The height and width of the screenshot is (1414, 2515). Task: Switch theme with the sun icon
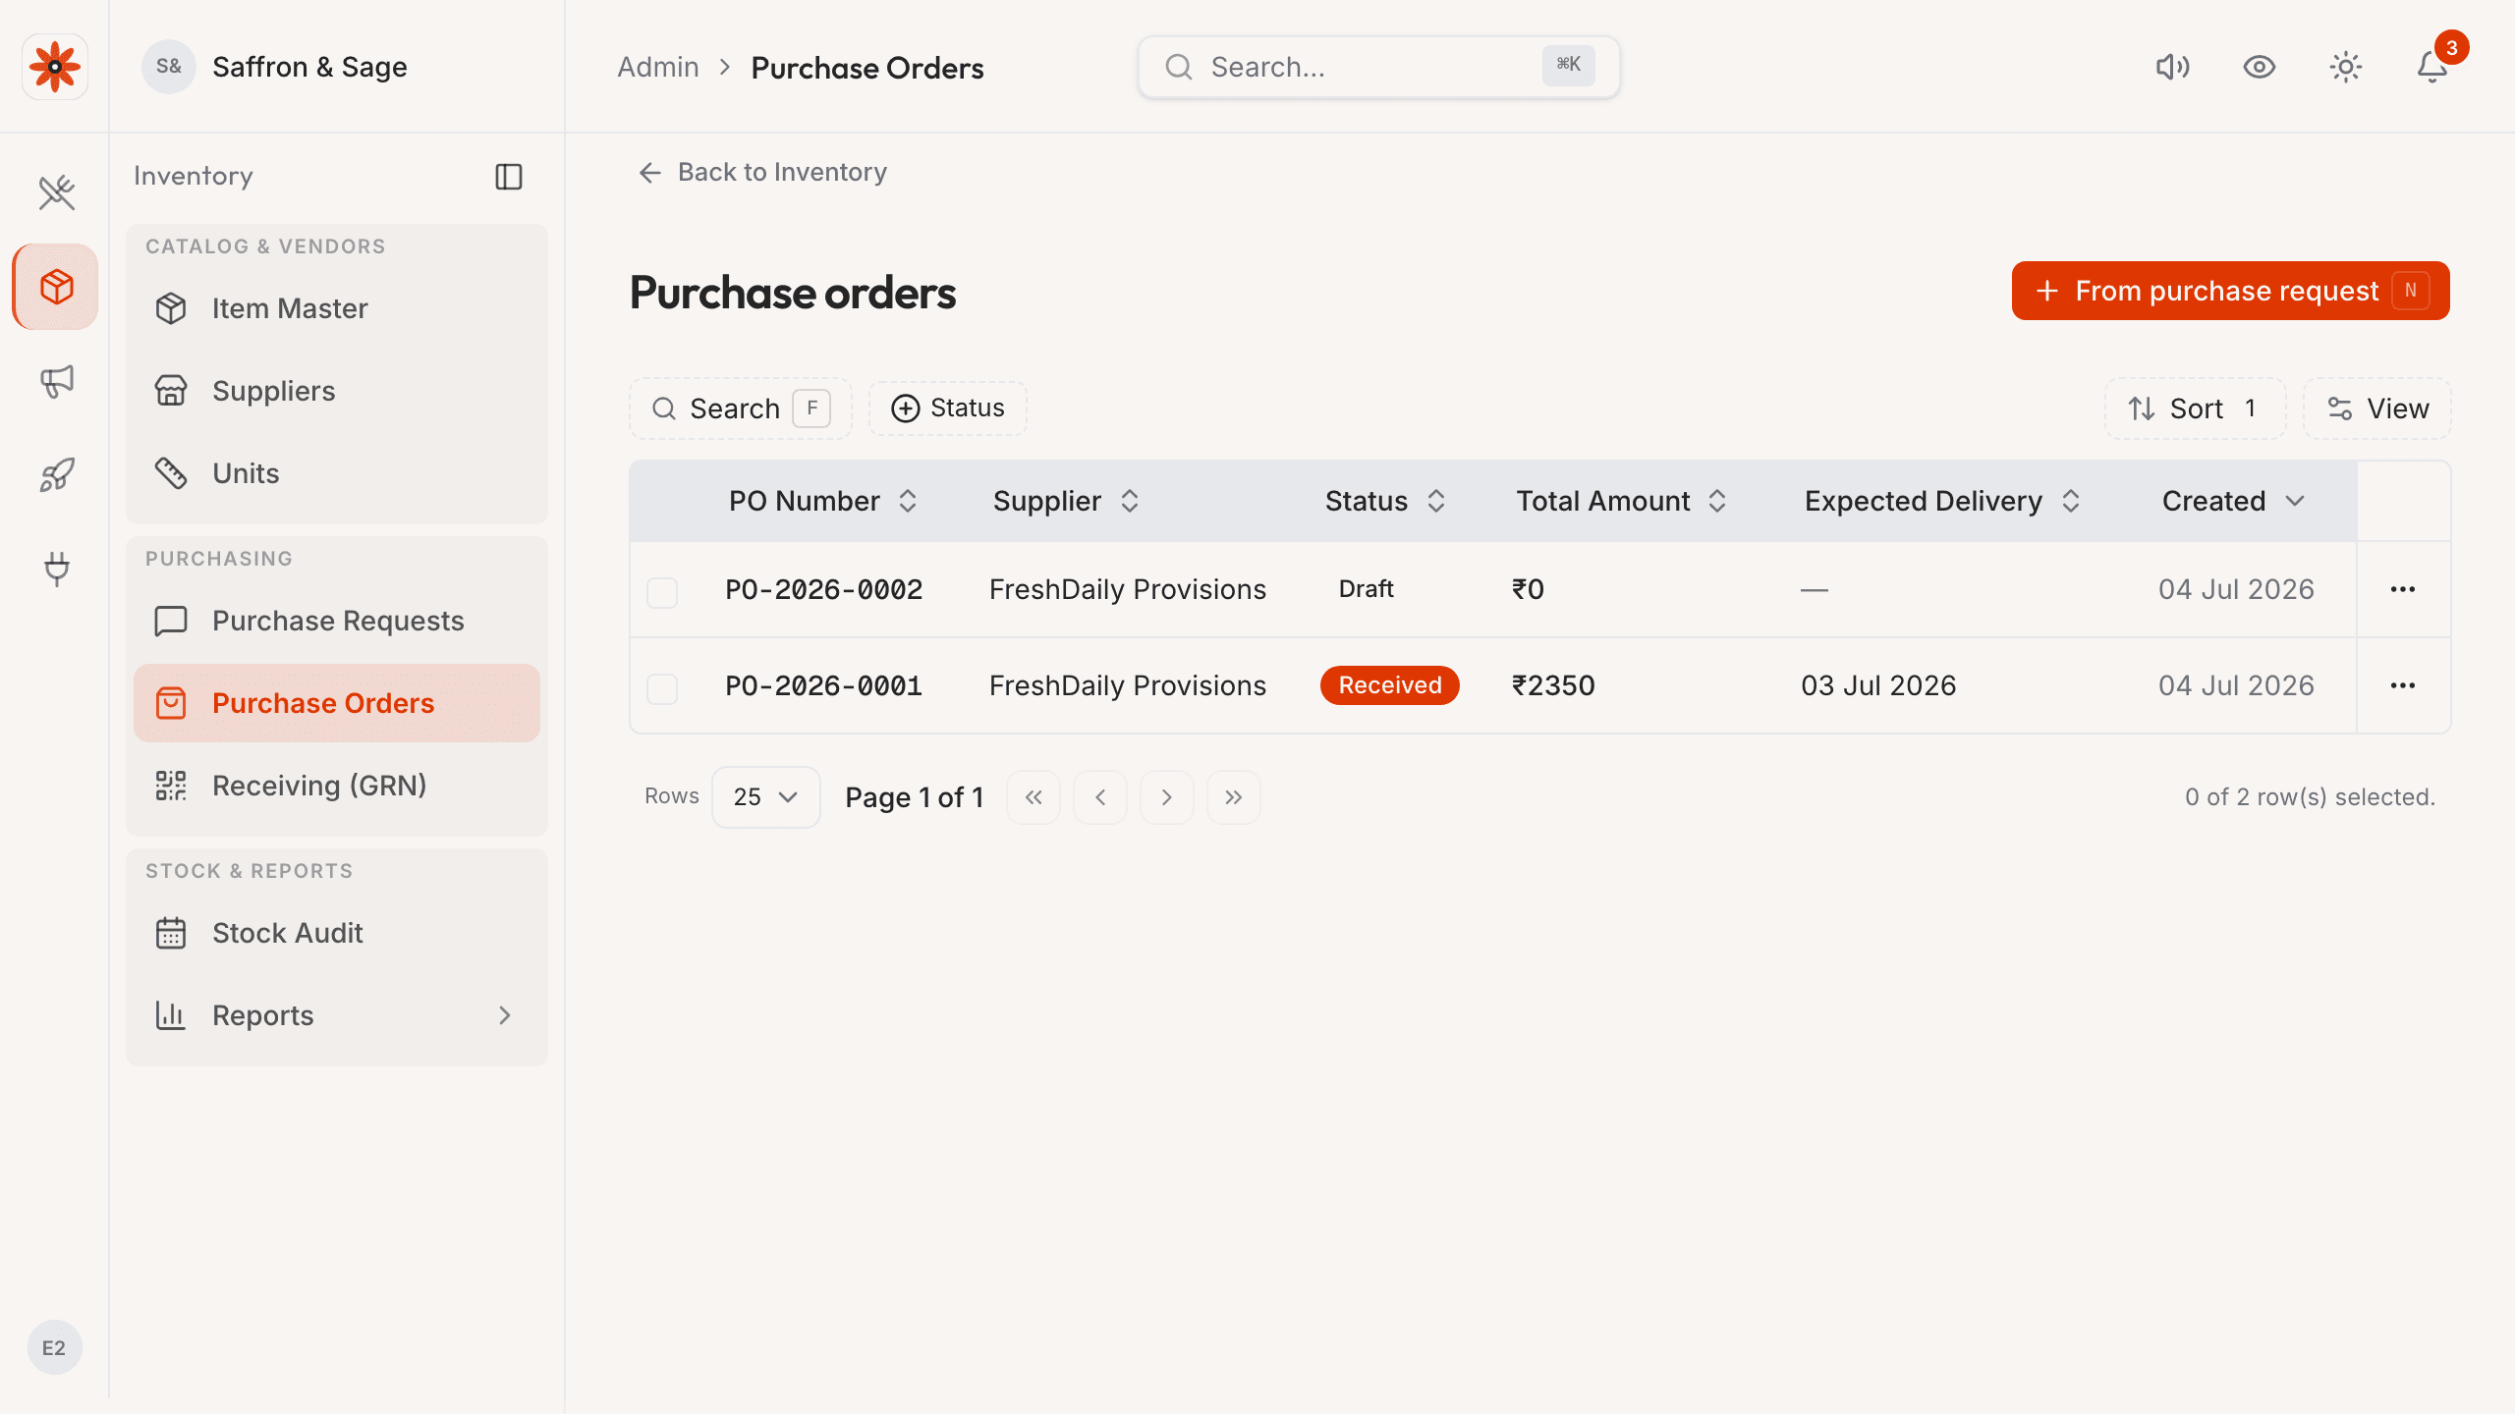pos(2345,67)
